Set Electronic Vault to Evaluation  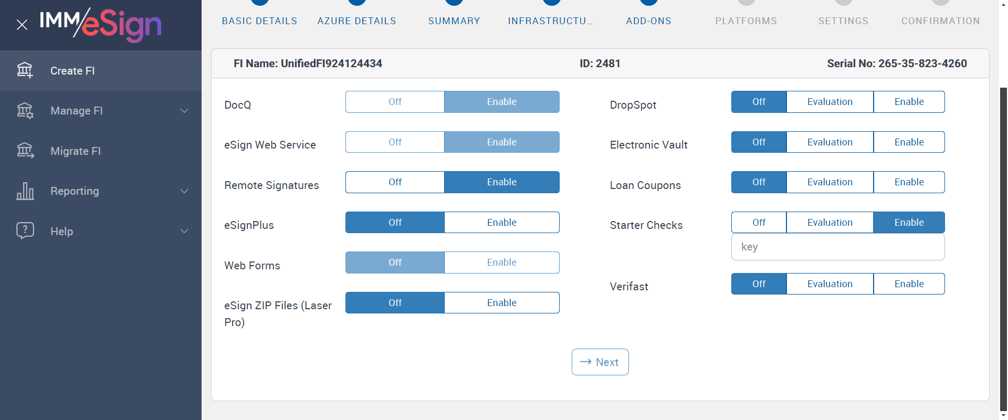pyautogui.click(x=830, y=142)
